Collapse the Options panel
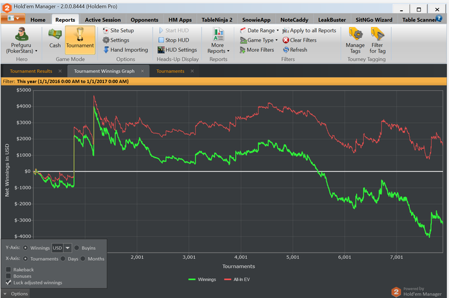Image resolution: width=449 pixels, height=298 pixels. (15, 294)
